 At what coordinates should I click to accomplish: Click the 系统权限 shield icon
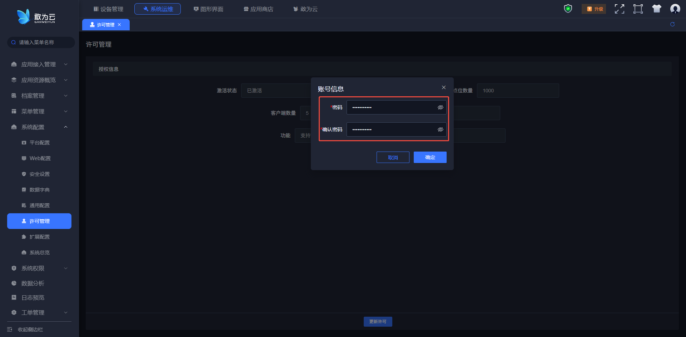click(x=14, y=269)
